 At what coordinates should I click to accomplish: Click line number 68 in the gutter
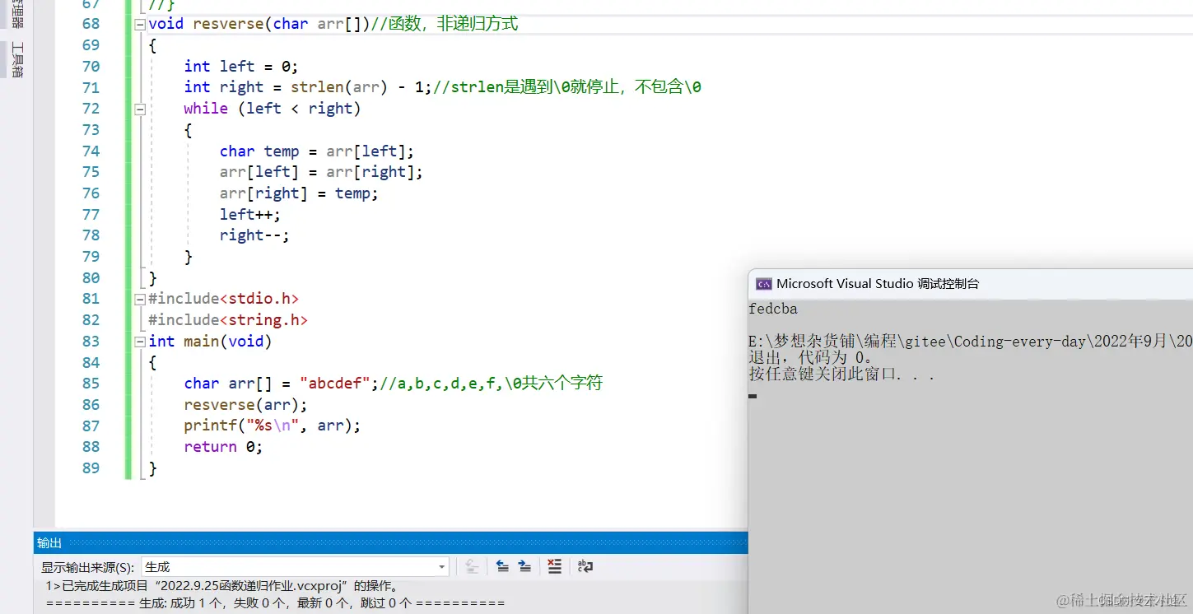click(91, 24)
